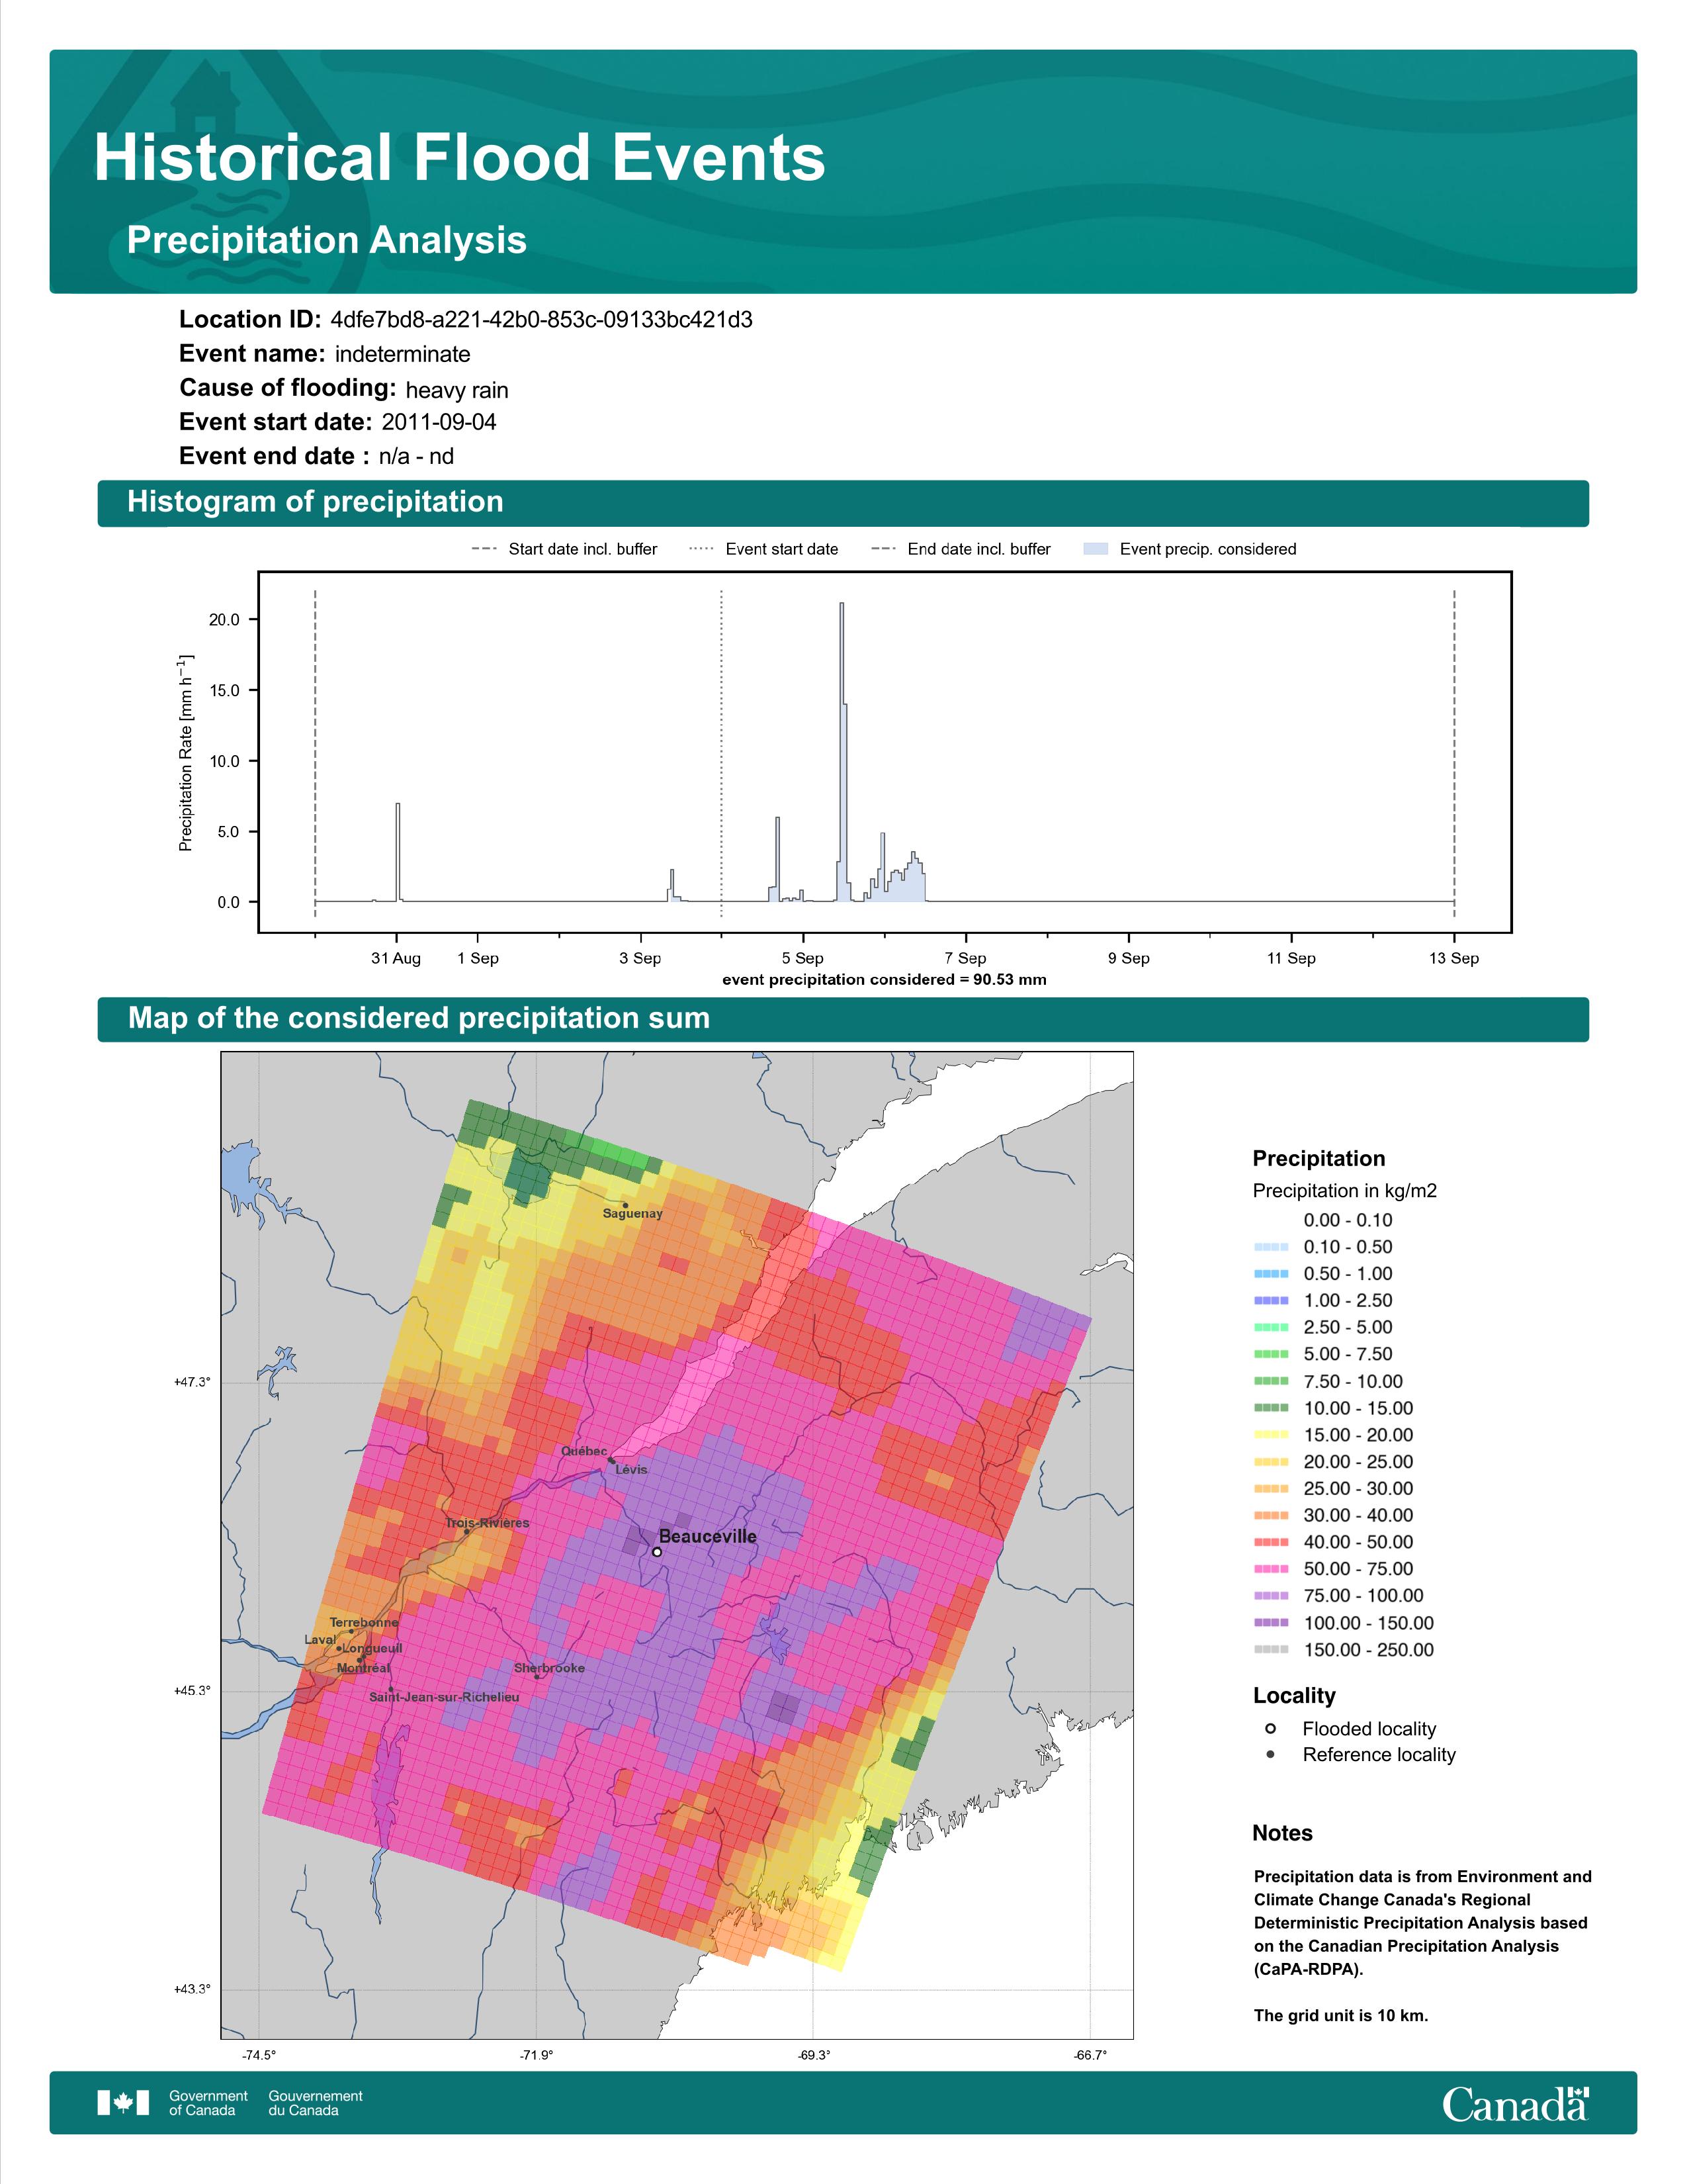Click the Histogram of precipitation section header
The width and height of the screenshot is (1687, 2184).
842,503
